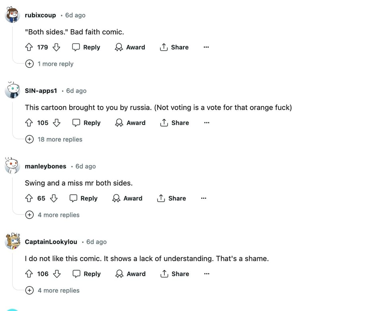Downvote rubixcoup's comment
Image resolution: width=382 pixels, height=311 pixels.
tap(56, 47)
